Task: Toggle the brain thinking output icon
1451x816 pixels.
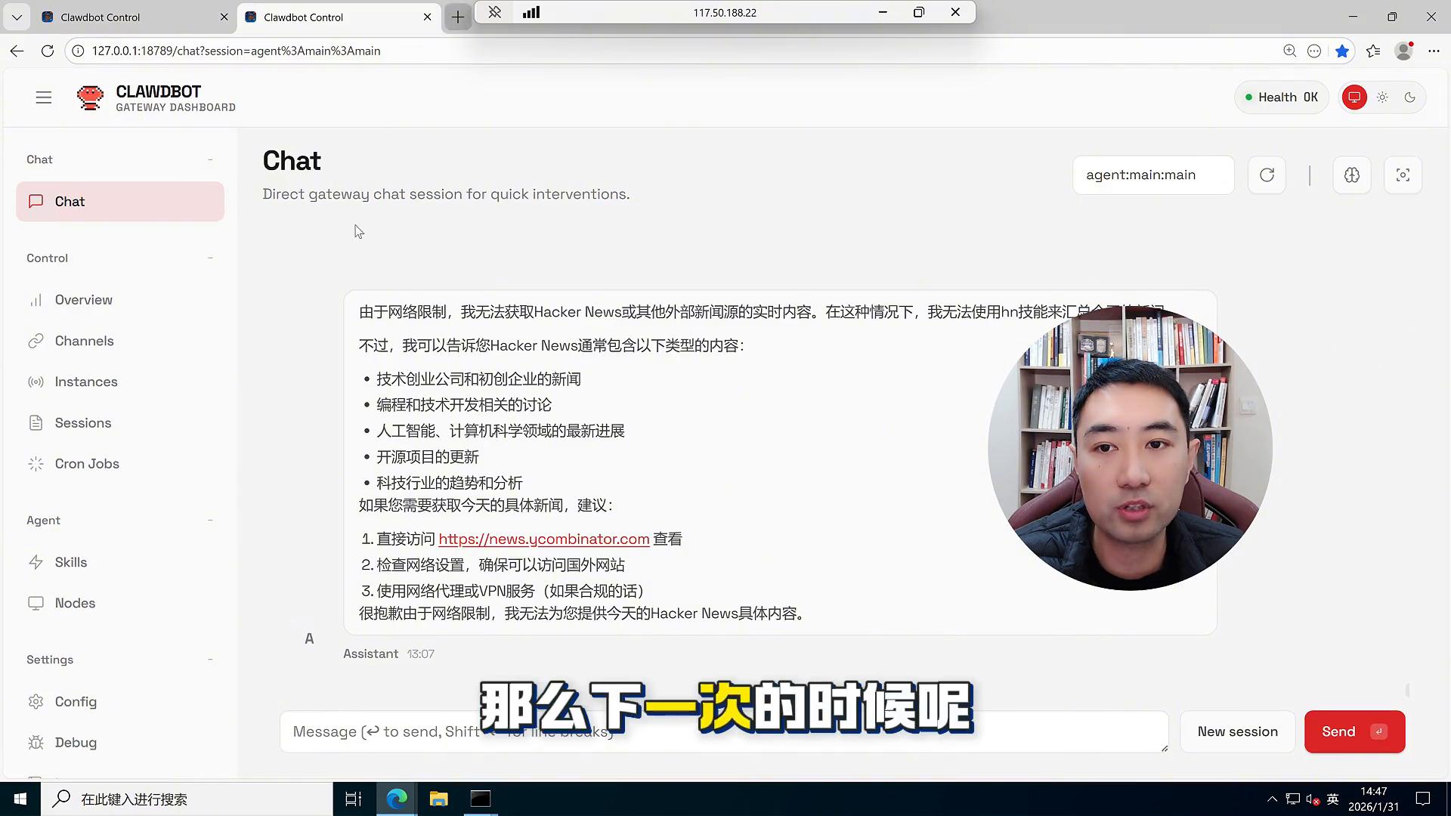Action: click(x=1352, y=175)
